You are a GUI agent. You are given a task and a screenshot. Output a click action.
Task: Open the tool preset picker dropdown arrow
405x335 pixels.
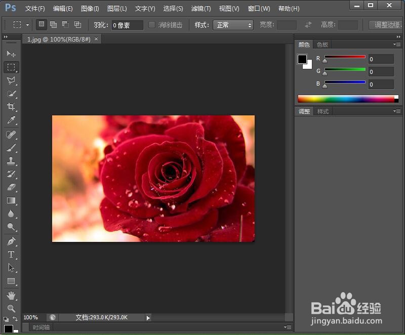click(x=27, y=25)
